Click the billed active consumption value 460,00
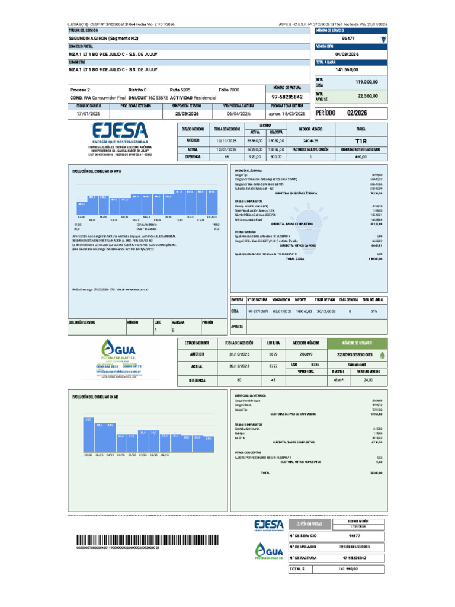The image size is (455, 607). (x=361, y=157)
